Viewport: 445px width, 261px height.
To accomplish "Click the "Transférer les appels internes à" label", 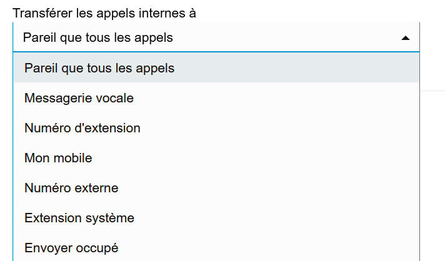I will click(x=104, y=13).
